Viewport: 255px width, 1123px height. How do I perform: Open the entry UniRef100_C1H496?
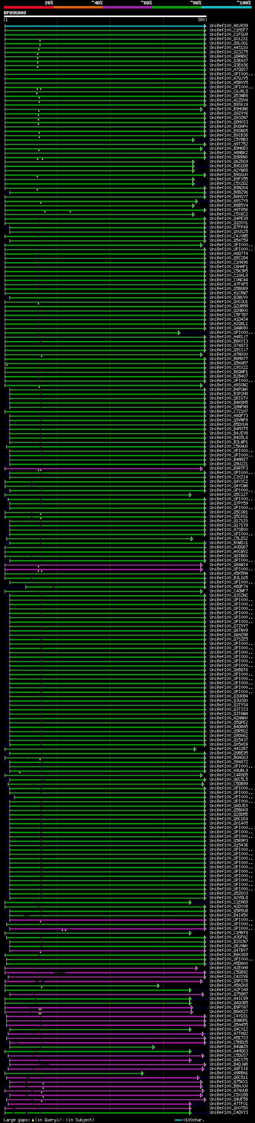pos(229,263)
